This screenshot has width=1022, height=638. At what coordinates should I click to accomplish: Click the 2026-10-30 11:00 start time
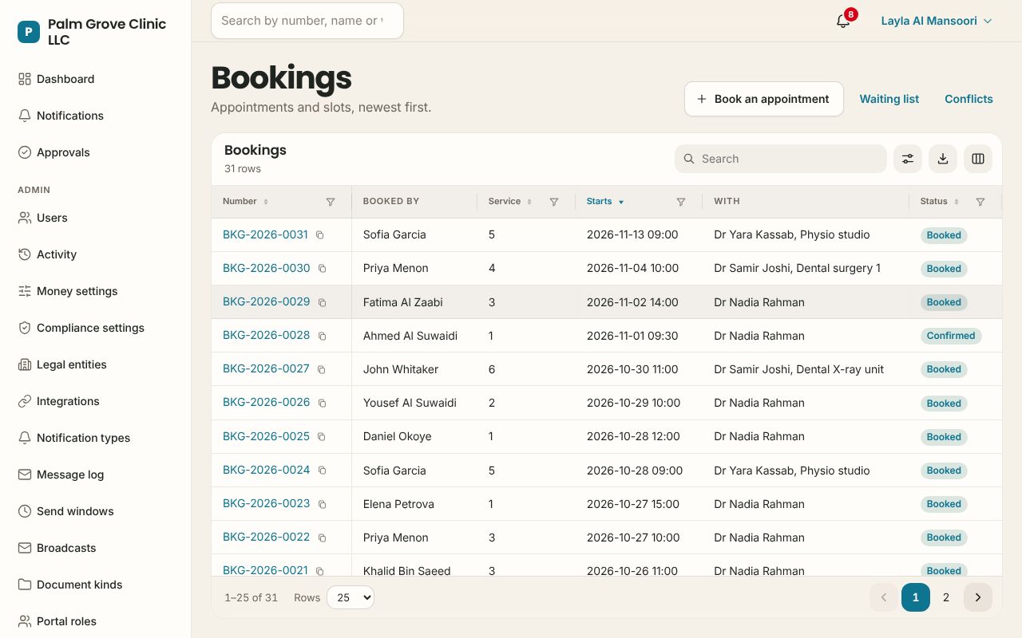(632, 369)
